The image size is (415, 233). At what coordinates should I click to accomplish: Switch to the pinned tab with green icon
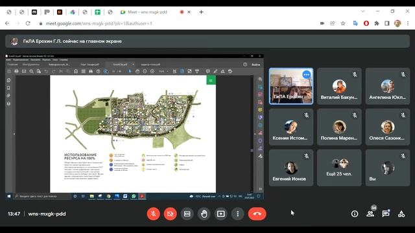(98, 12)
